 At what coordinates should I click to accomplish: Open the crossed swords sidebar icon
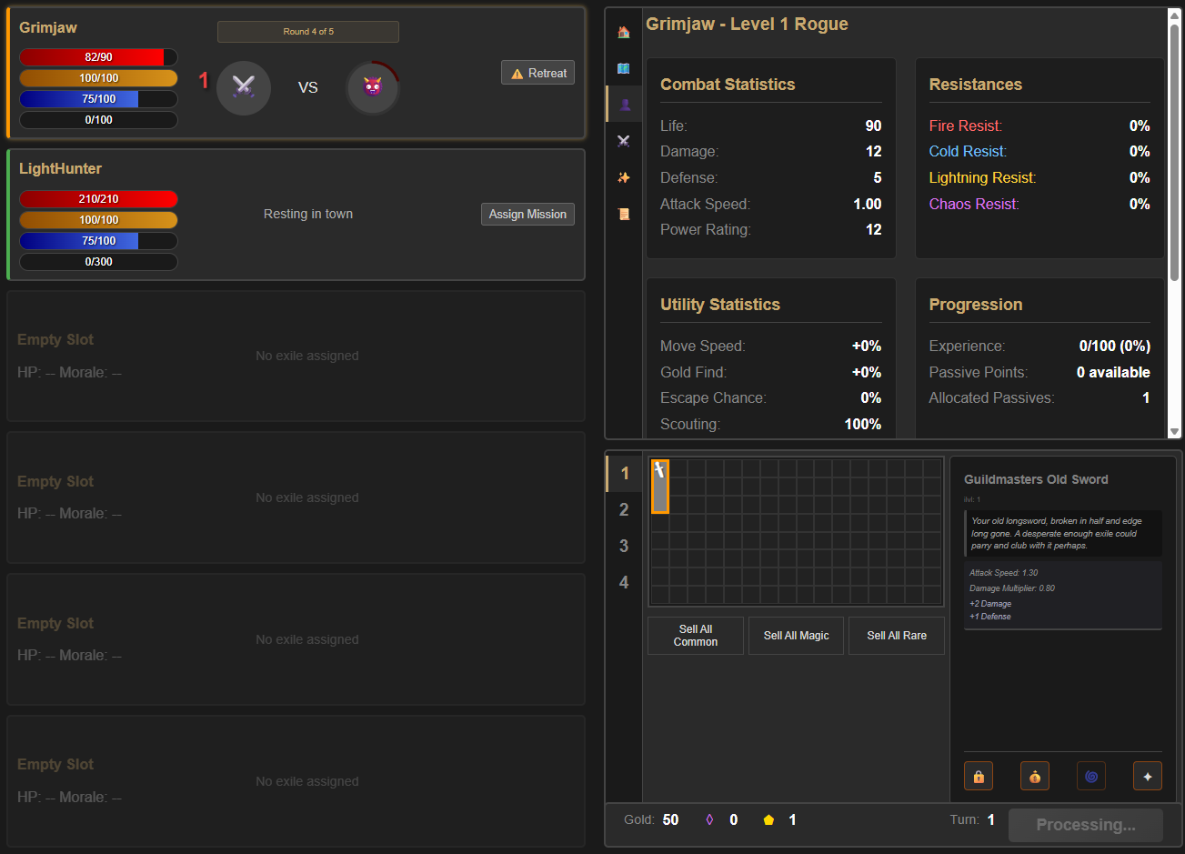(x=624, y=141)
